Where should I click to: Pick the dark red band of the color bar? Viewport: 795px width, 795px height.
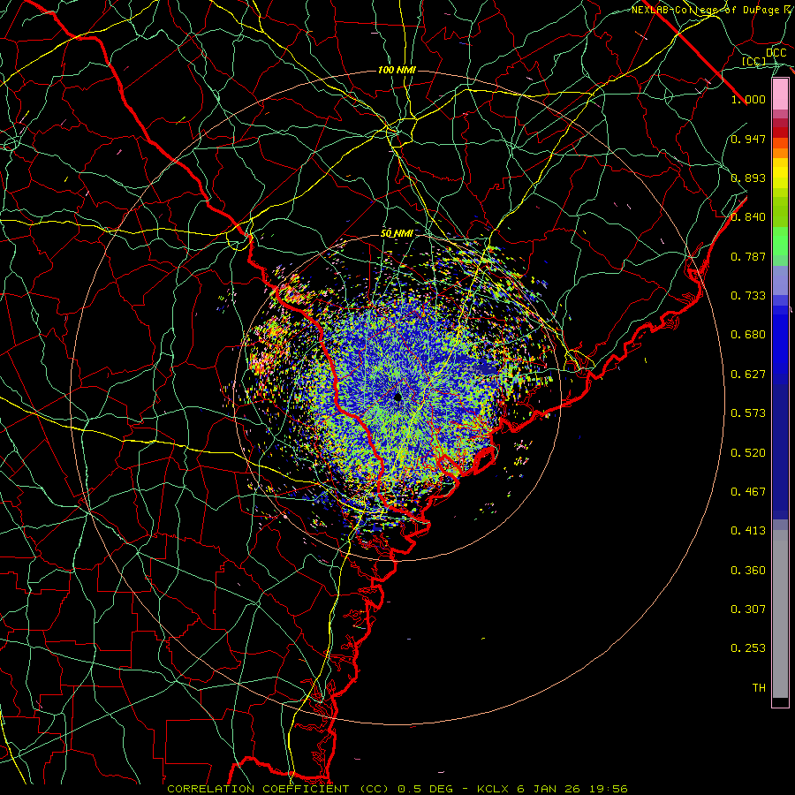point(780,132)
